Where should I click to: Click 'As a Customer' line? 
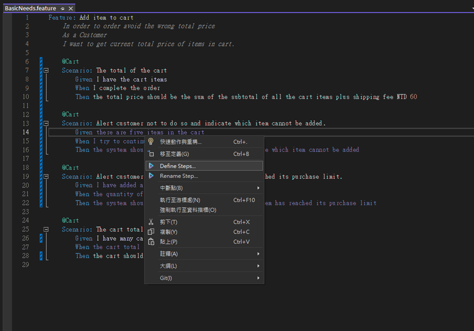(85, 35)
